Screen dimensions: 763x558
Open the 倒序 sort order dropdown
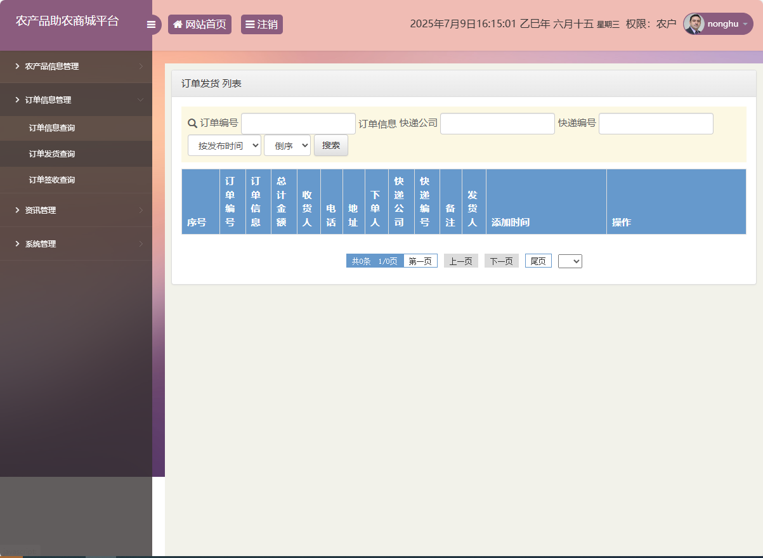(287, 145)
